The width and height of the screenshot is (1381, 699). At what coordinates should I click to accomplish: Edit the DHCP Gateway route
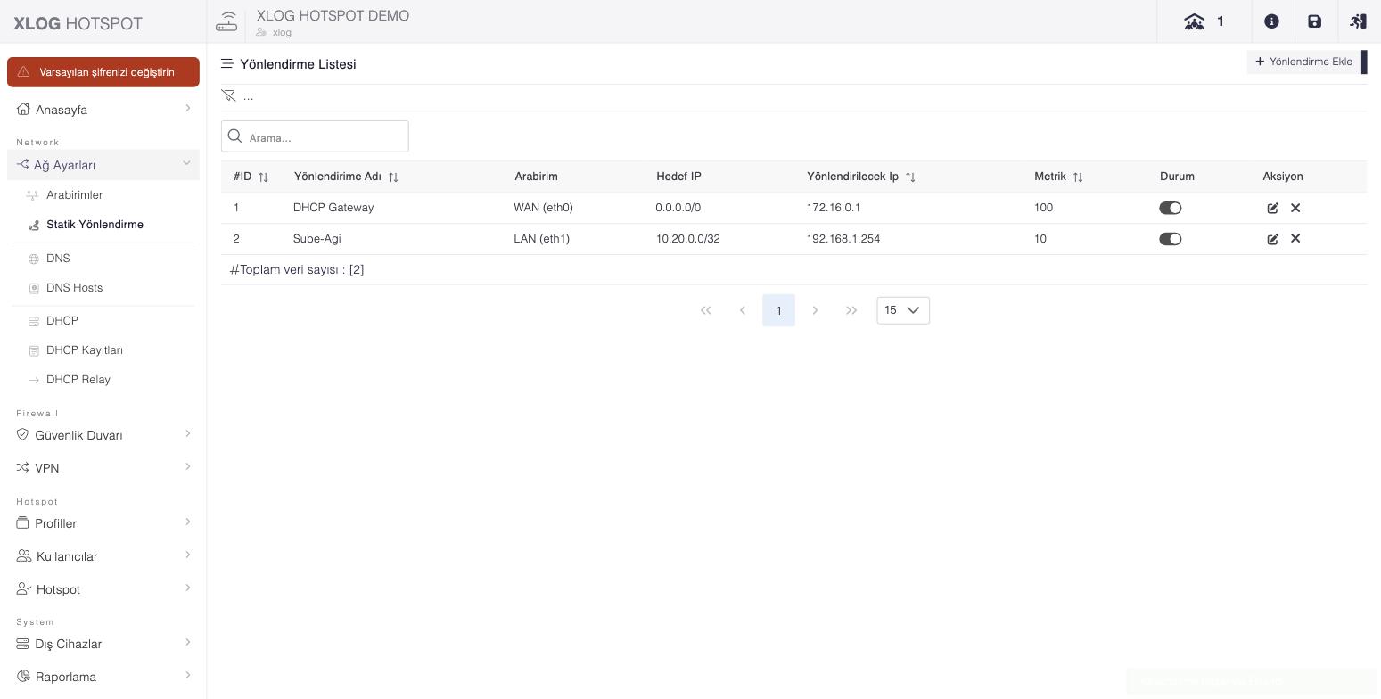click(1272, 208)
